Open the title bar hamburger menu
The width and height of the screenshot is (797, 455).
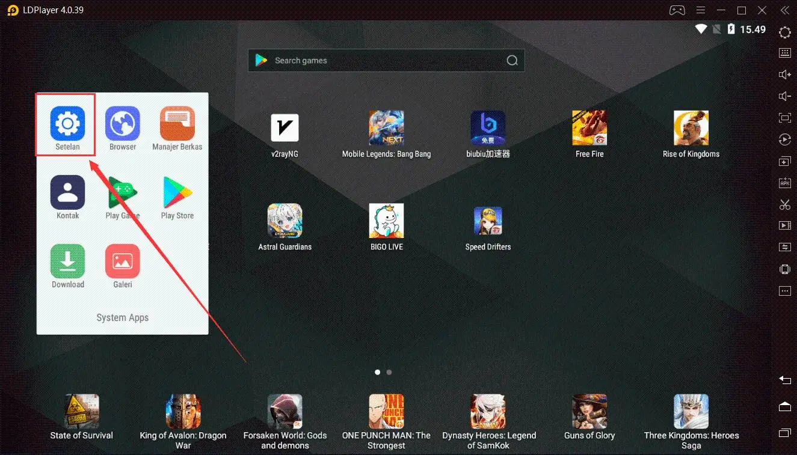(x=700, y=10)
